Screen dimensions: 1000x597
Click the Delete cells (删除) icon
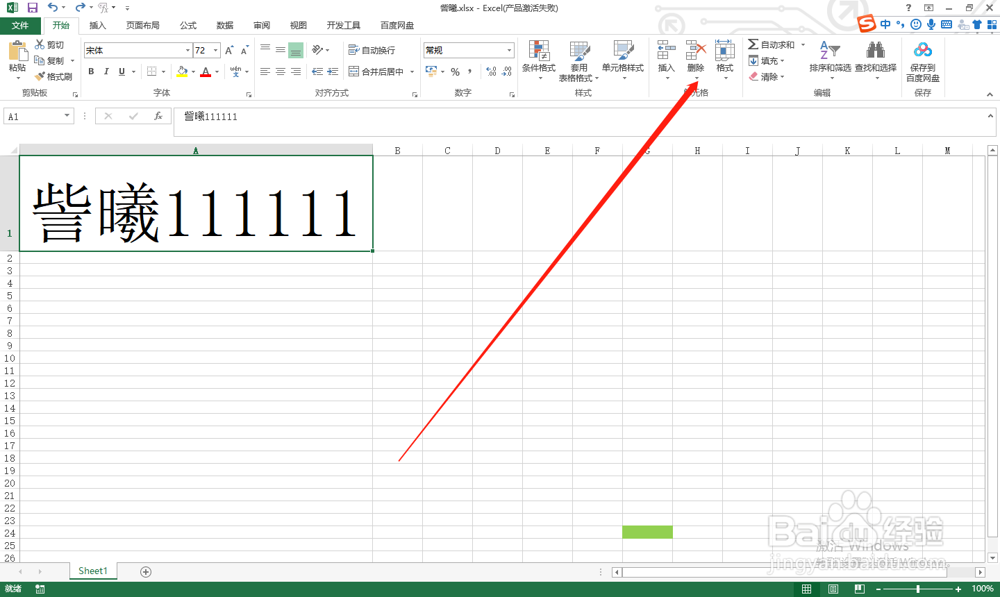[696, 50]
